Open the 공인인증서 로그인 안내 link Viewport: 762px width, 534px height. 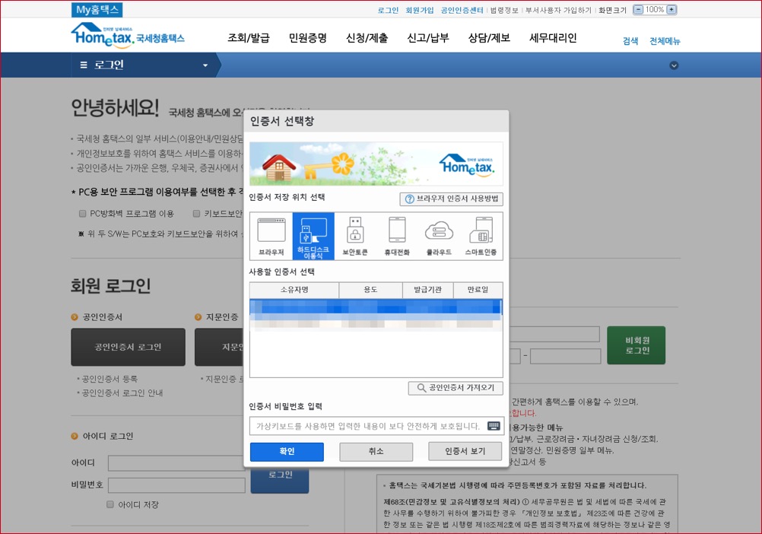point(122,393)
